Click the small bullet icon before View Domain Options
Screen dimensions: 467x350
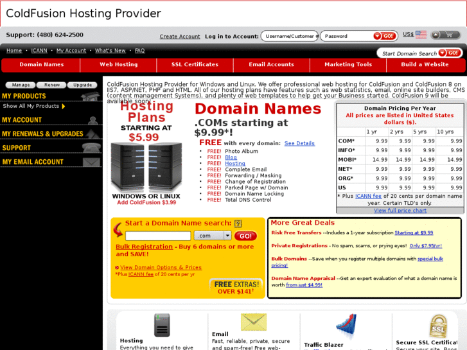click(x=117, y=268)
